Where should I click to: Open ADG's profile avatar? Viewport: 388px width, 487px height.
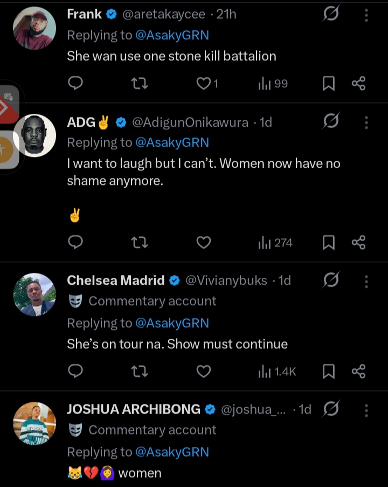[x=34, y=135]
